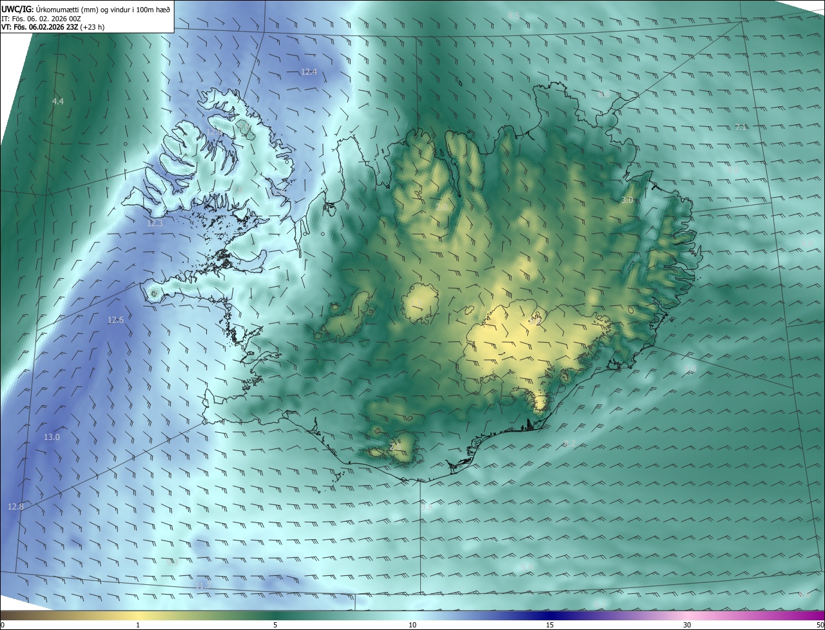Click the 10 tick on the color scale
Viewport: 825px width, 630px height.
click(412, 625)
